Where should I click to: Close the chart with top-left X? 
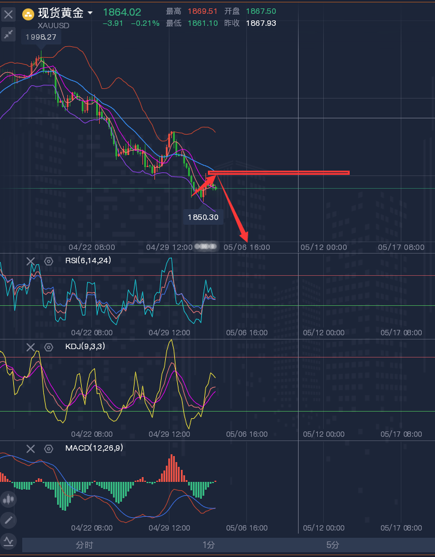click(8, 14)
